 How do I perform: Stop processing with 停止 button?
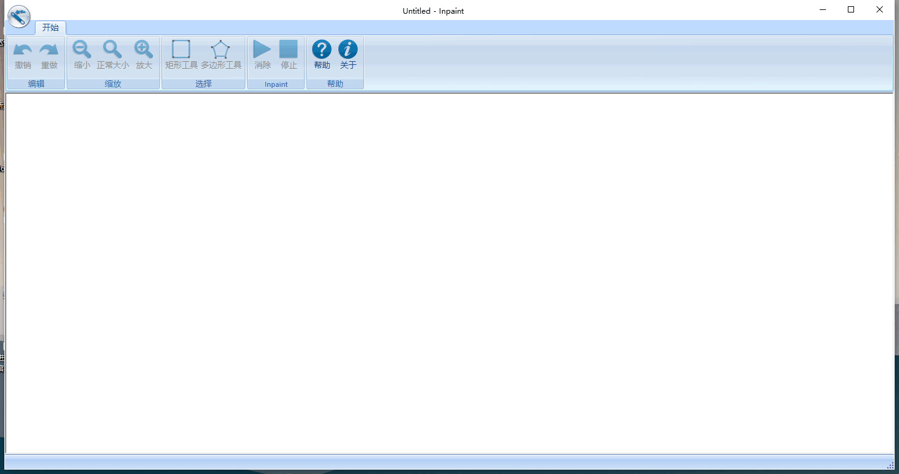pyautogui.click(x=289, y=55)
